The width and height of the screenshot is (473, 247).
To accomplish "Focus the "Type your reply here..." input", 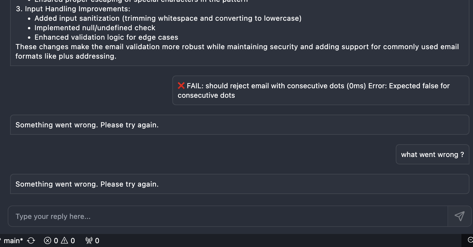I will click(228, 216).
